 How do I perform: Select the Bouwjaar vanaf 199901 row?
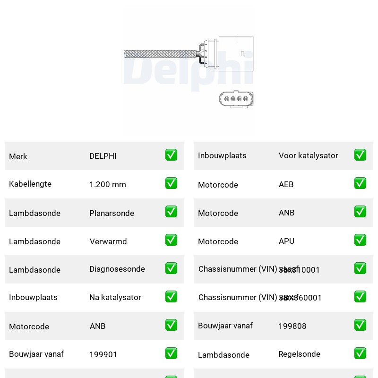click(94, 354)
